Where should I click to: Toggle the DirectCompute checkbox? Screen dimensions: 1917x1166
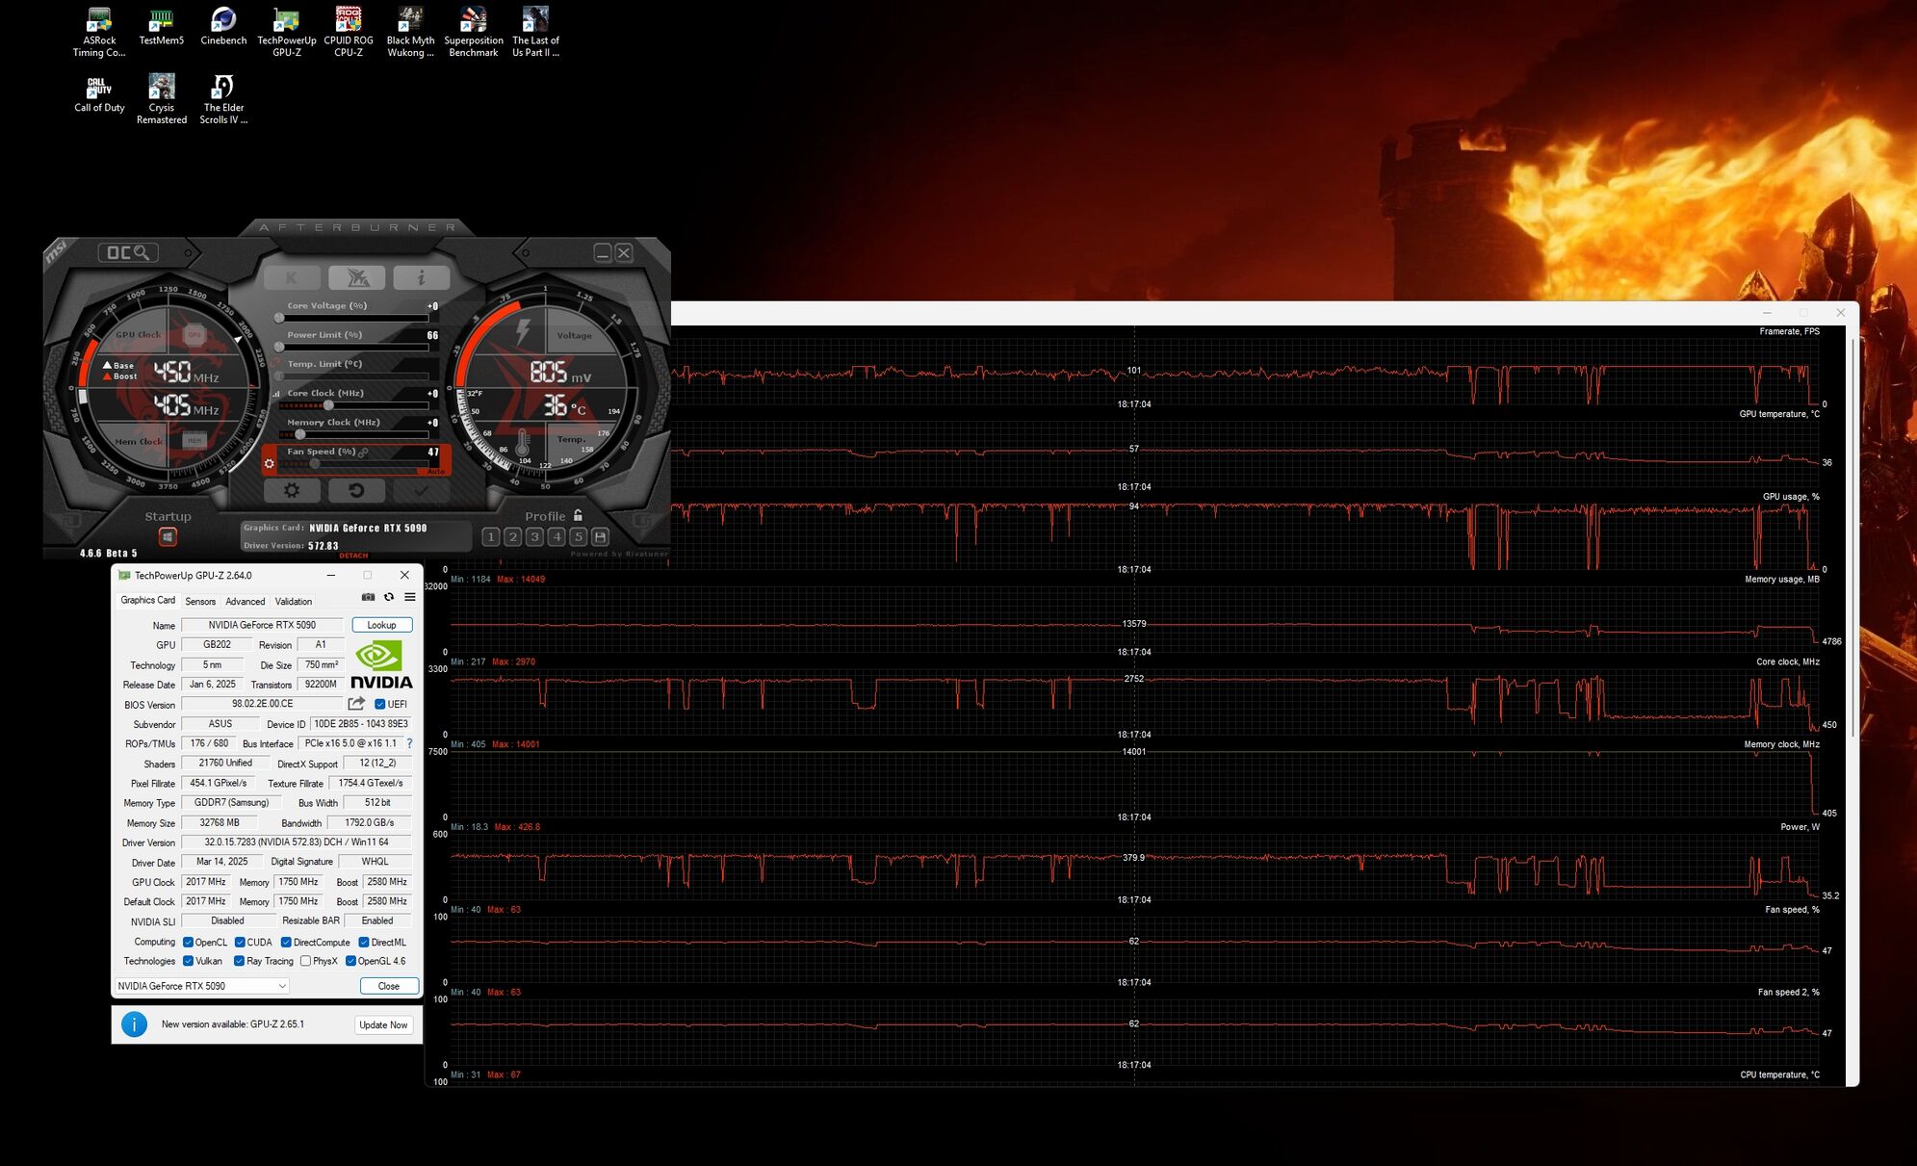[x=286, y=942]
